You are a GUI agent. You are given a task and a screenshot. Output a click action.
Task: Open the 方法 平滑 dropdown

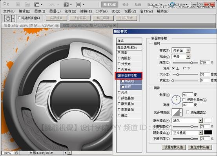click(x=181, y=56)
